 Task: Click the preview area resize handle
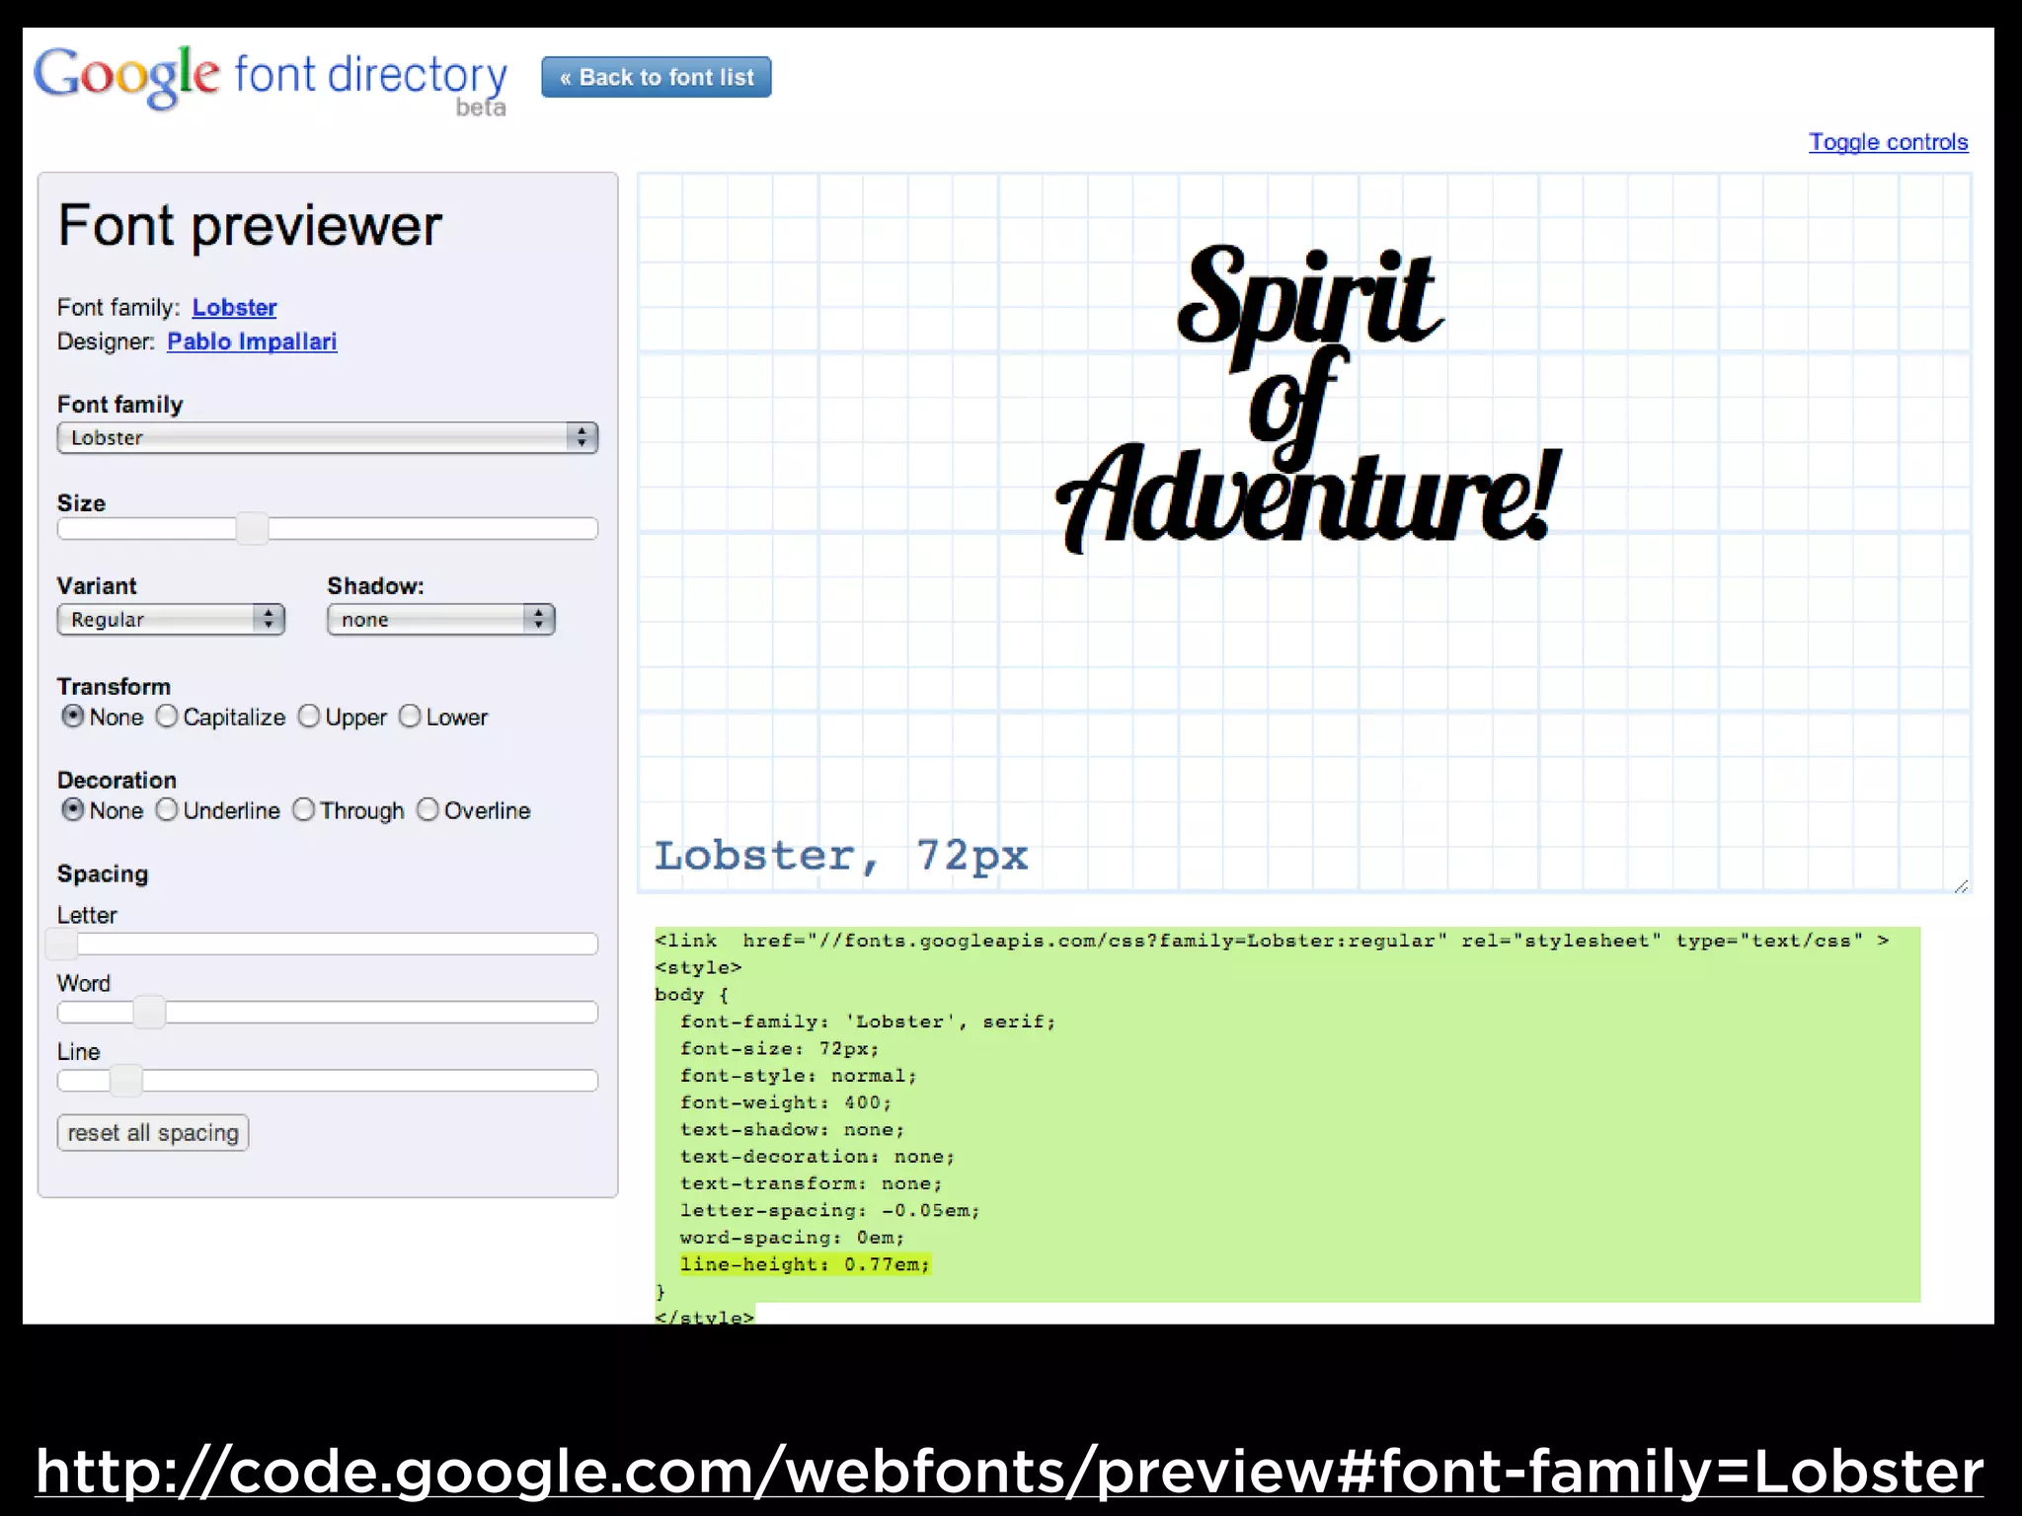[1961, 886]
